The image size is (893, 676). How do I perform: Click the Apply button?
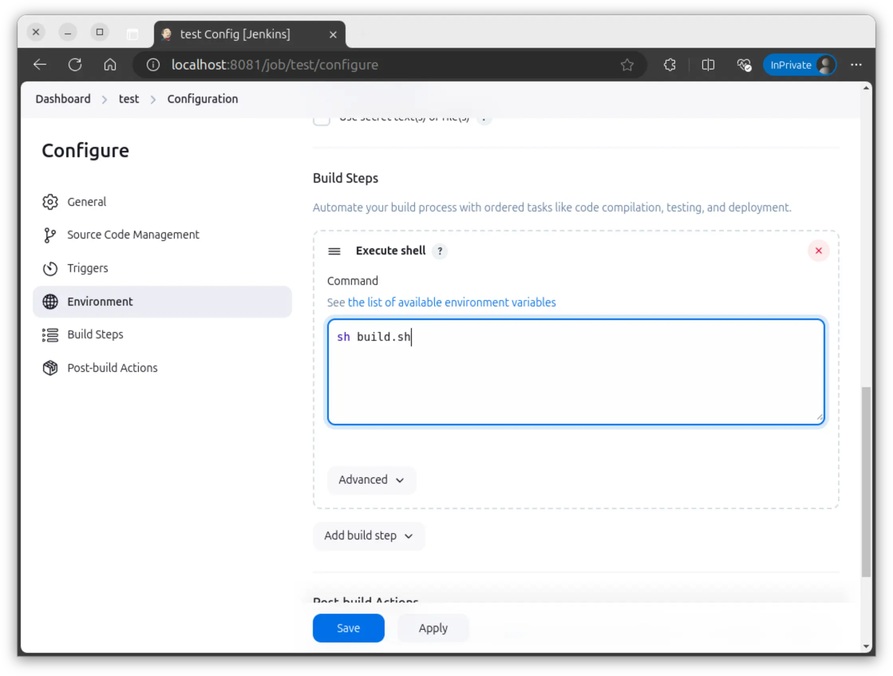433,628
